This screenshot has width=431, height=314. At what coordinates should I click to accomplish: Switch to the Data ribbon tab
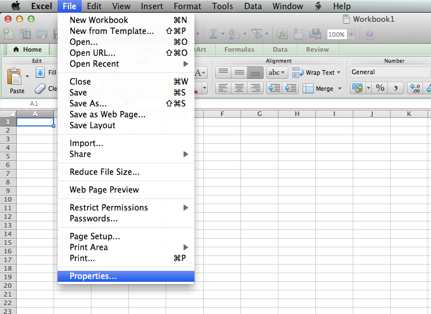pyautogui.click(x=280, y=49)
